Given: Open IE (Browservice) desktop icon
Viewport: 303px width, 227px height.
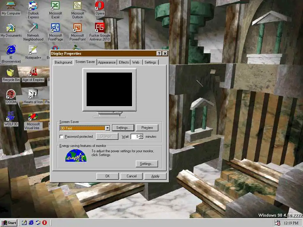Looking at the screenshot, I should pyautogui.click(x=11, y=54).
